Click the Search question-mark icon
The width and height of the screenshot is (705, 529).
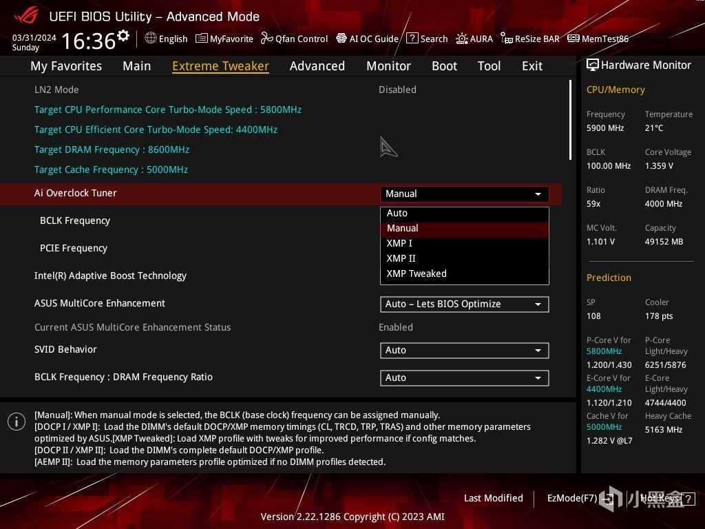(412, 39)
